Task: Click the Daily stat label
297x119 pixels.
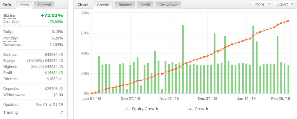Action: click(x=8, y=31)
